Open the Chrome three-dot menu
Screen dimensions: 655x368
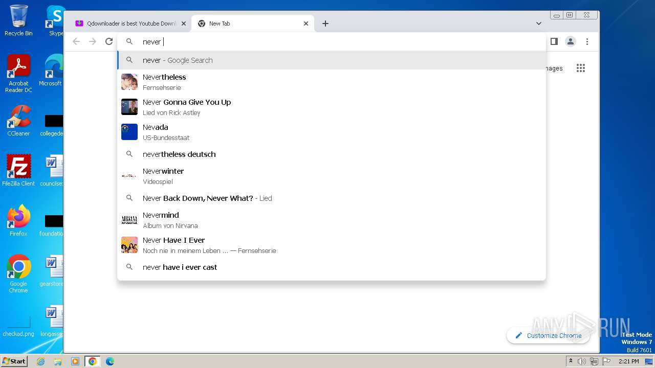[587, 41]
